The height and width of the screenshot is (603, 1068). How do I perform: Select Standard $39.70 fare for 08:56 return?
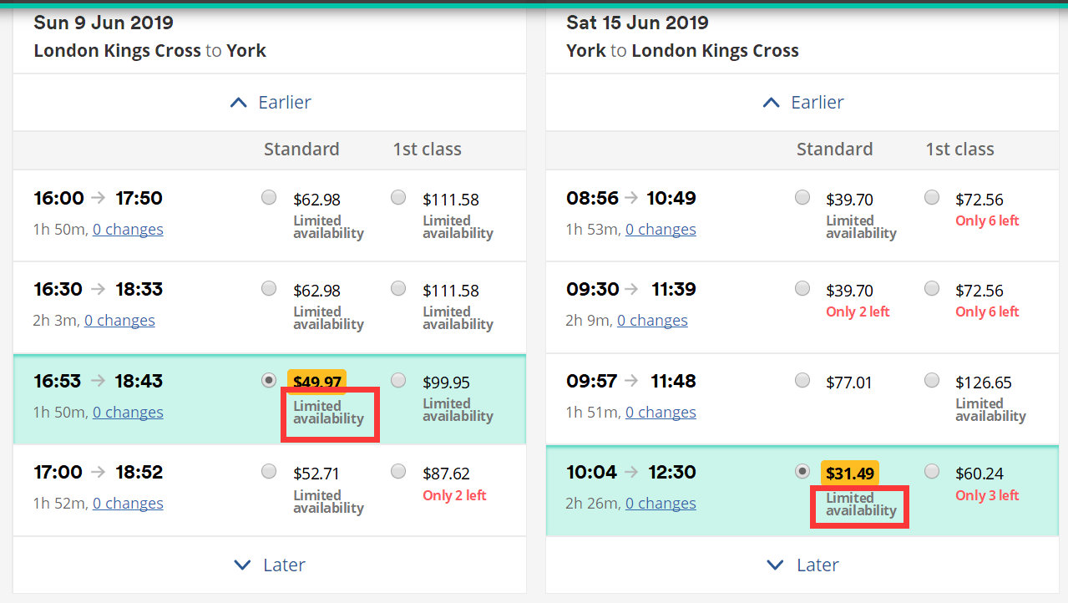pos(802,198)
